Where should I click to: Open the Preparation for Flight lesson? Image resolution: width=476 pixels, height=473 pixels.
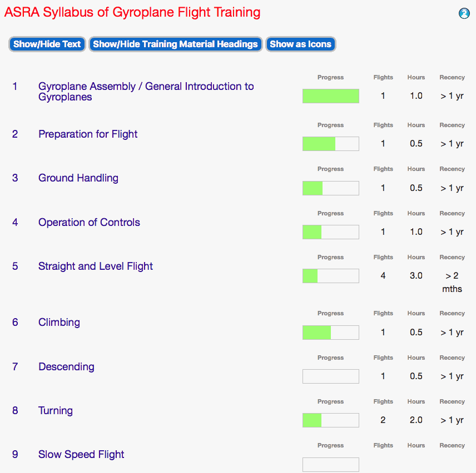[88, 134]
